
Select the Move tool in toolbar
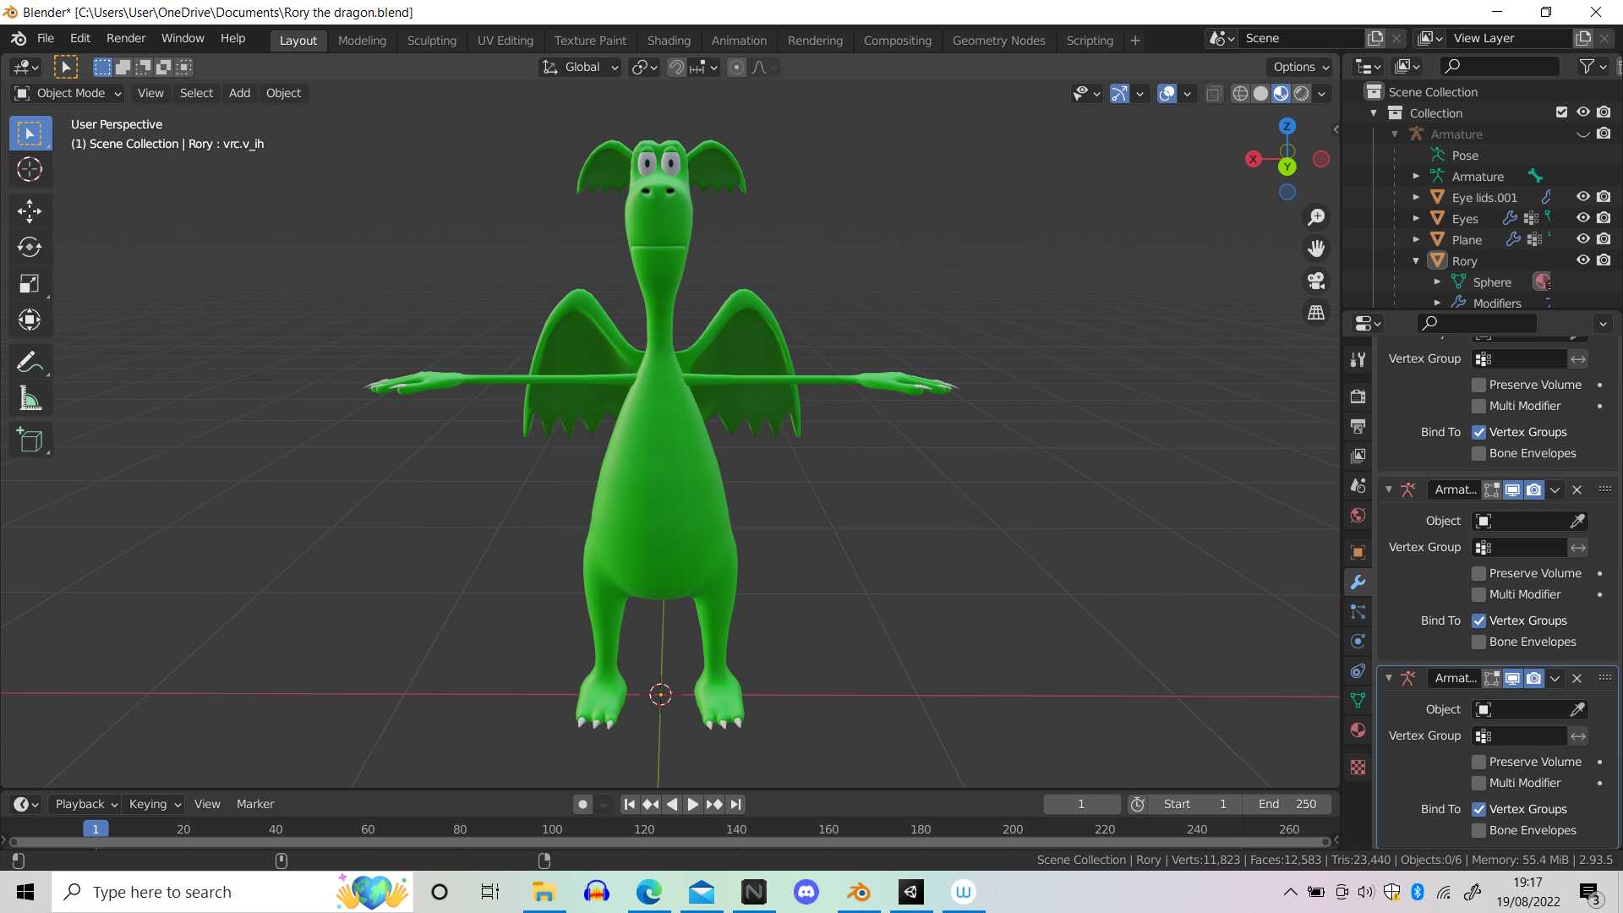(30, 210)
